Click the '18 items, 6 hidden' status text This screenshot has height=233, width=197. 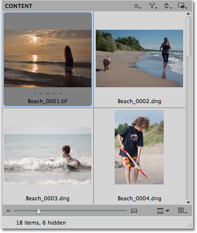(x=41, y=223)
